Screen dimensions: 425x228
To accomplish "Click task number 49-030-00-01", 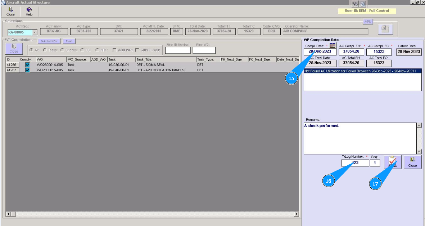I will click(x=119, y=65).
